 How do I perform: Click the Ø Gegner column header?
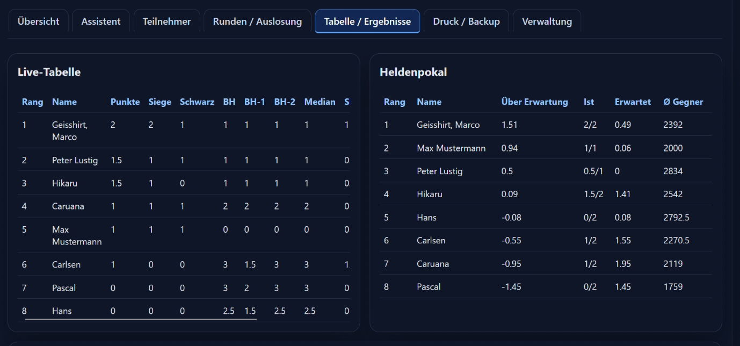click(x=683, y=102)
